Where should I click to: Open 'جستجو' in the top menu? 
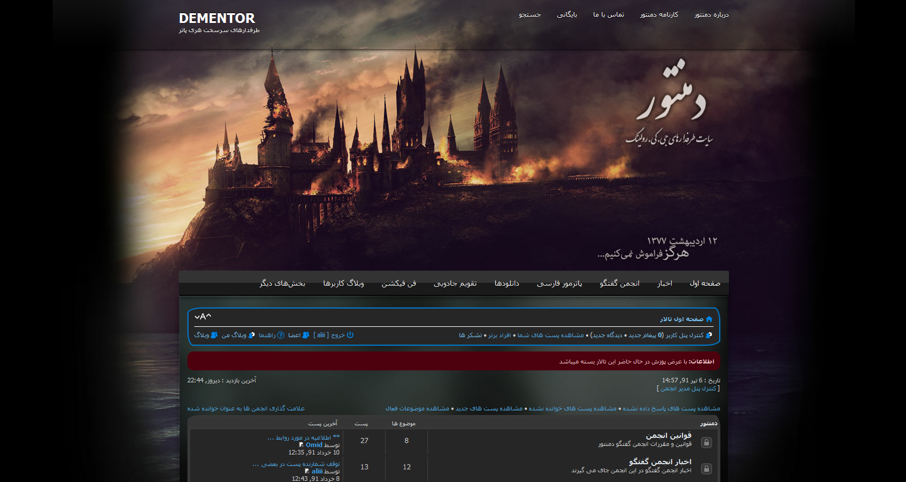point(530,14)
